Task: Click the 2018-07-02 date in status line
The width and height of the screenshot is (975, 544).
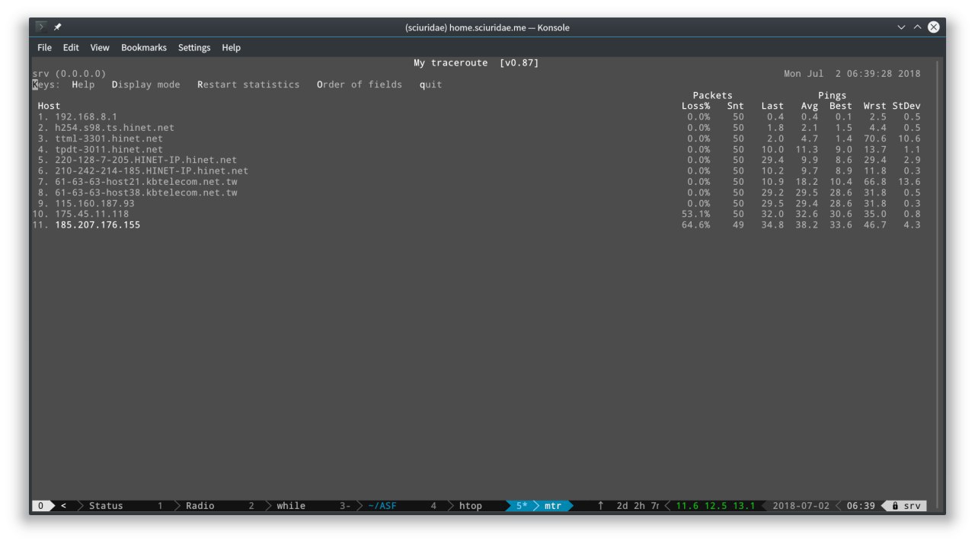Action: pyautogui.click(x=801, y=505)
